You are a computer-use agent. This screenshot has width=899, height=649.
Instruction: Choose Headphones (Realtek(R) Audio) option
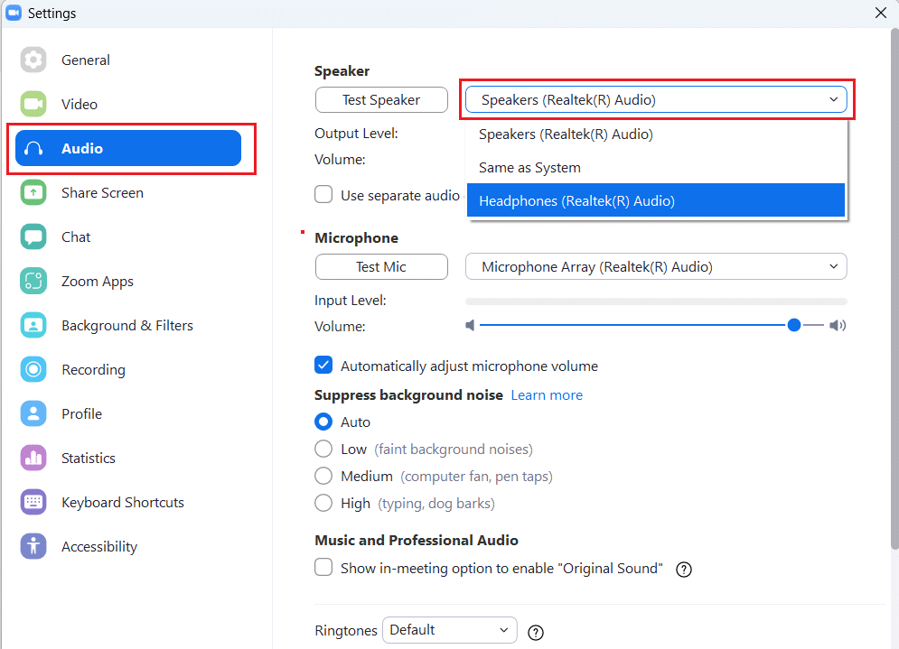pyautogui.click(x=656, y=200)
